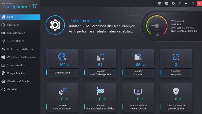Click the CPU usage gauge dial
The image size is (202, 114).
tap(157, 26)
